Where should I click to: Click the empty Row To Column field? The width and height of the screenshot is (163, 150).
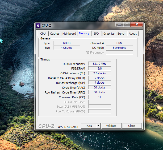pos(100,111)
